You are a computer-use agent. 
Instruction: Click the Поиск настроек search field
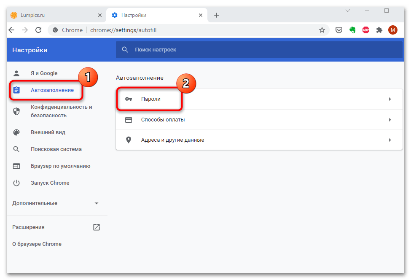[259, 50]
